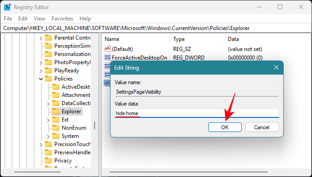The image size is (312, 177).
Task: Click the NonEnum folder icon
Action: (56, 128)
